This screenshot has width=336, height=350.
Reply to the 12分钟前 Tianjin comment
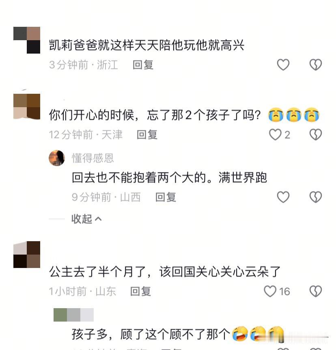[147, 135]
